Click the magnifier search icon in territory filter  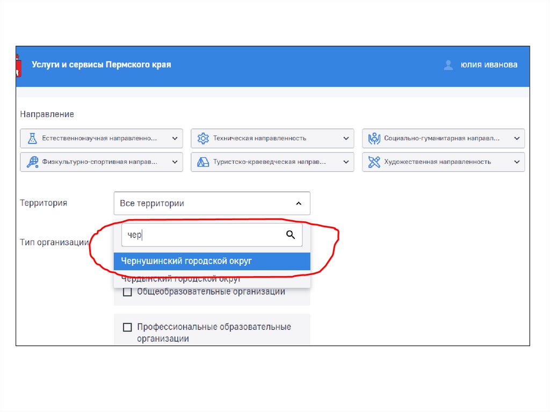pyautogui.click(x=291, y=235)
